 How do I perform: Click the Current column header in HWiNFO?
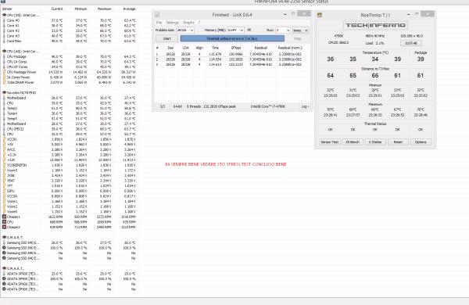(x=57, y=9)
